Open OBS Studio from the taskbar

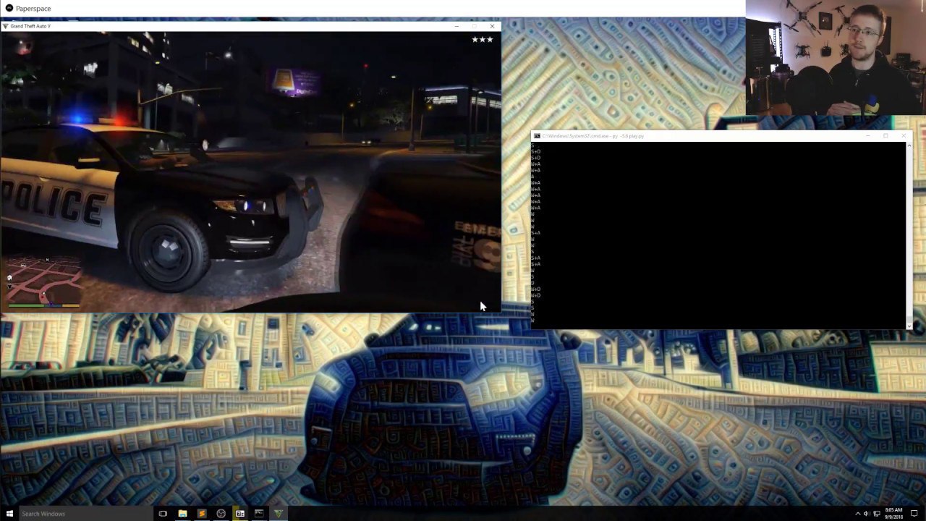tap(221, 514)
